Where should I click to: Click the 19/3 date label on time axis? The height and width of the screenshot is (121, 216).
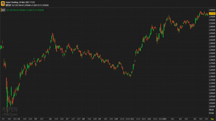(206, 119)
